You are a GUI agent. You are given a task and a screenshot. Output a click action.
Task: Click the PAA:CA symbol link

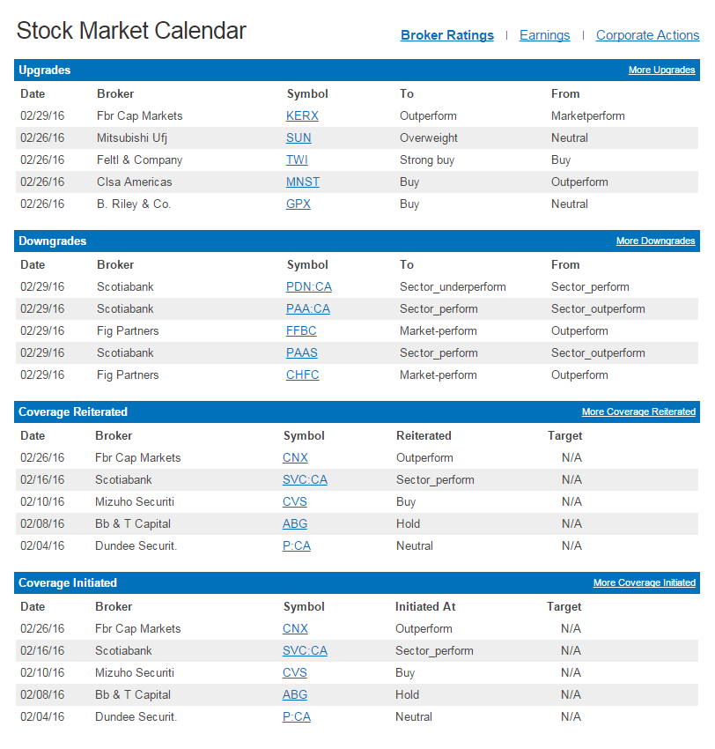point(308,309)
